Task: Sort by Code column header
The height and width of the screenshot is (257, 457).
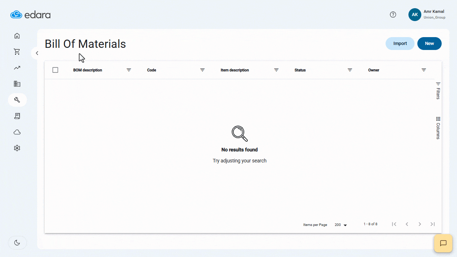Action: (152, 70)
